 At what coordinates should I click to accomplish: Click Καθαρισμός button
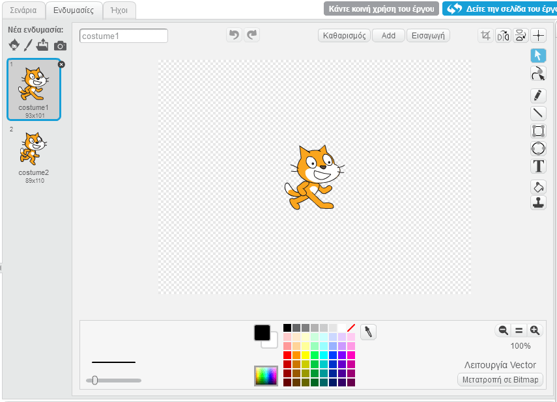coord(344,36)
